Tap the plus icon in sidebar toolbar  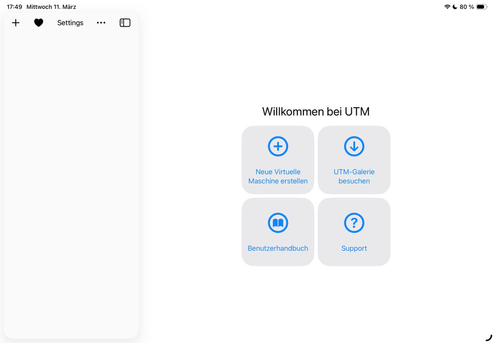(16, 23)
